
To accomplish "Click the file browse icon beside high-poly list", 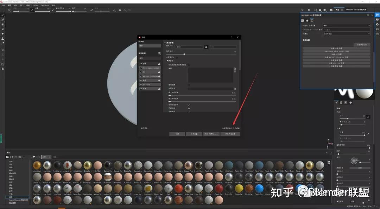I will coord(235,69).
